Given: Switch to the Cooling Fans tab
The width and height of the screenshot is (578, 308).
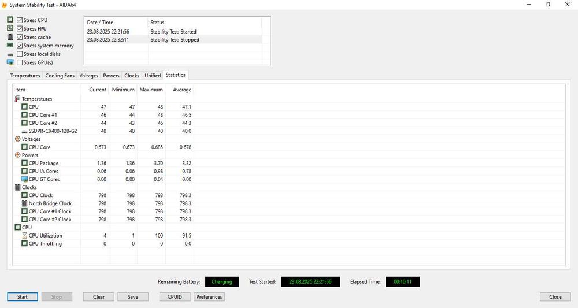Looking at the screenshot, I should [60, 76].
